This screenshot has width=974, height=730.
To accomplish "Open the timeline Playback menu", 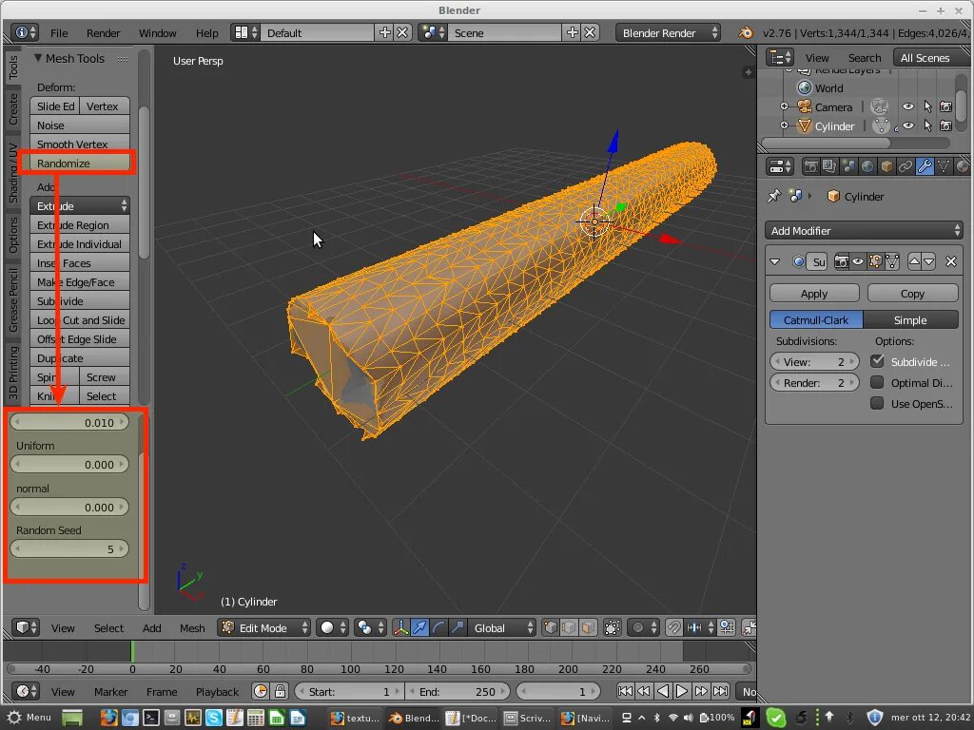I will tap(217, 692).
